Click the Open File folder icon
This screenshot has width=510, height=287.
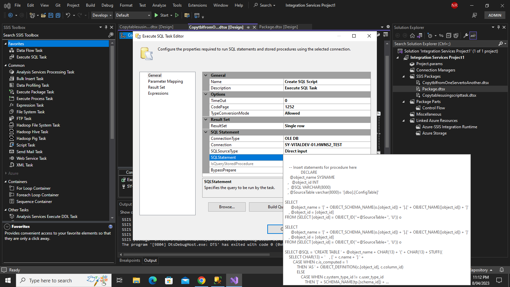tap(43, 15)
